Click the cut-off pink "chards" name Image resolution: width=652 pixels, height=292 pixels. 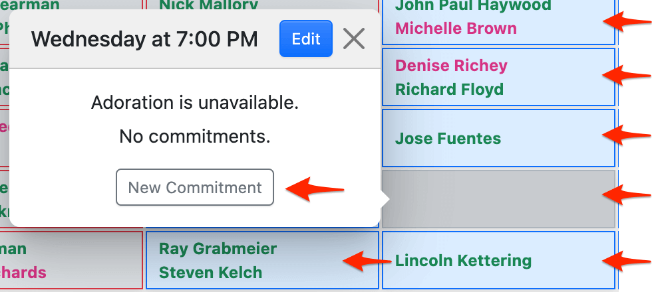pyautogui.click(x=23, y=273)
